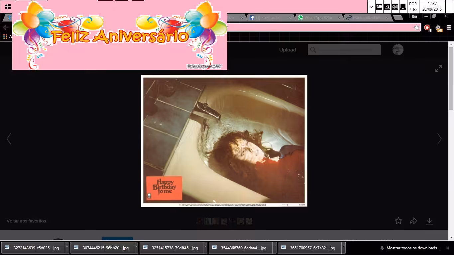Open the Windows Start button
This screenshot has width=454, height=255.
pos(8,6)
